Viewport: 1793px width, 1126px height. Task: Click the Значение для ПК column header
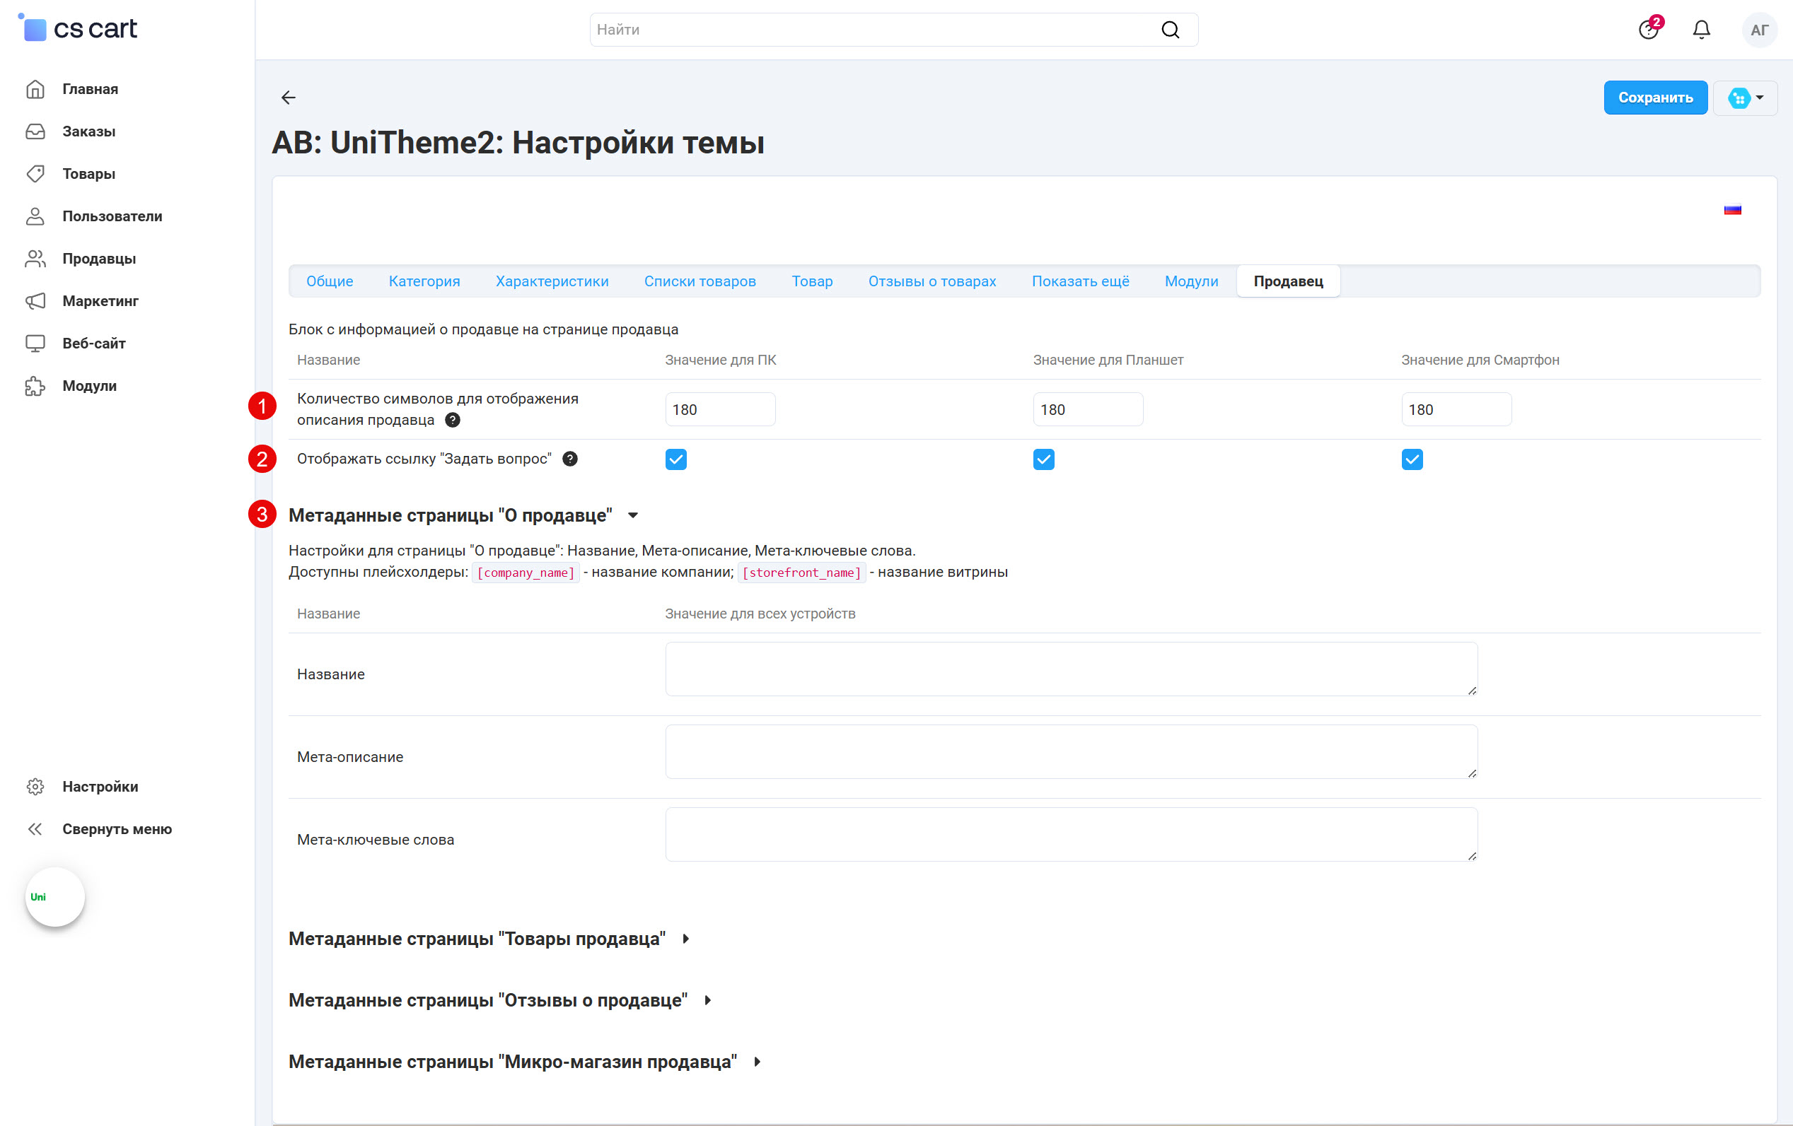[721, 360]
